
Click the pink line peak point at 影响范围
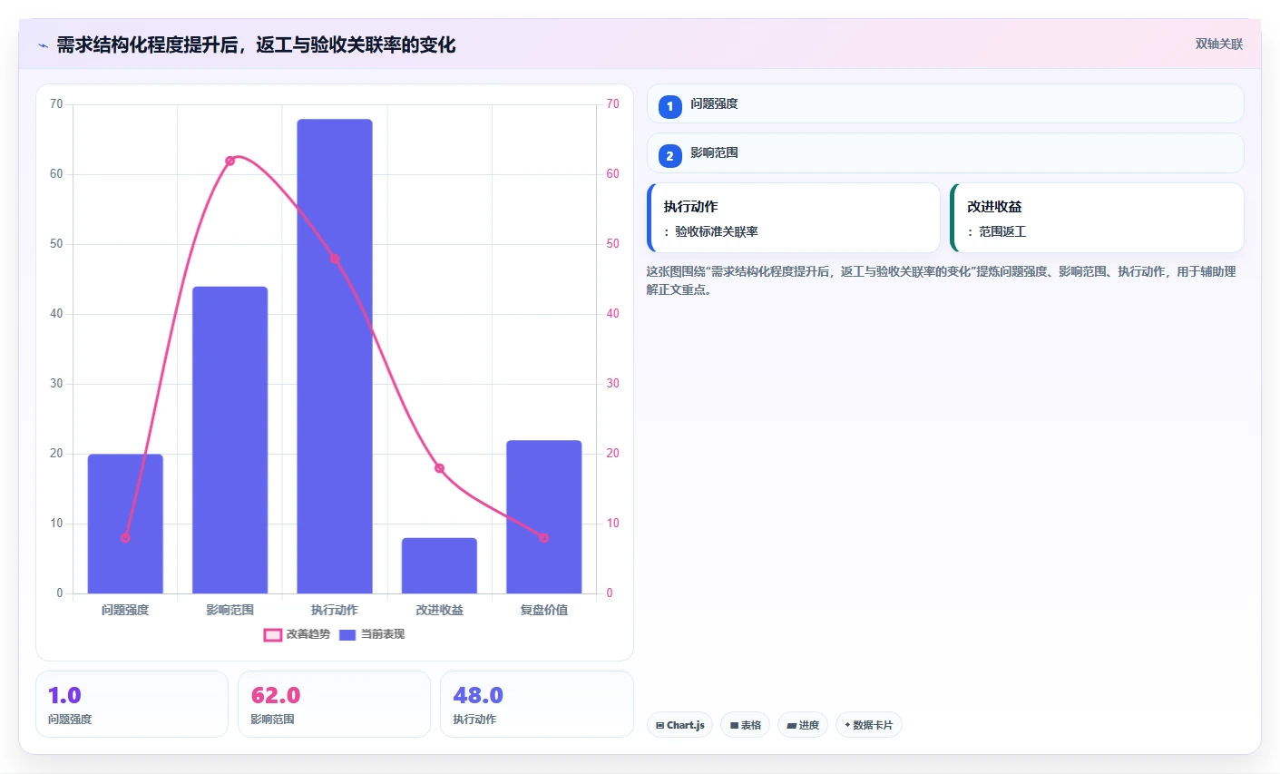(x=230, y=161)
